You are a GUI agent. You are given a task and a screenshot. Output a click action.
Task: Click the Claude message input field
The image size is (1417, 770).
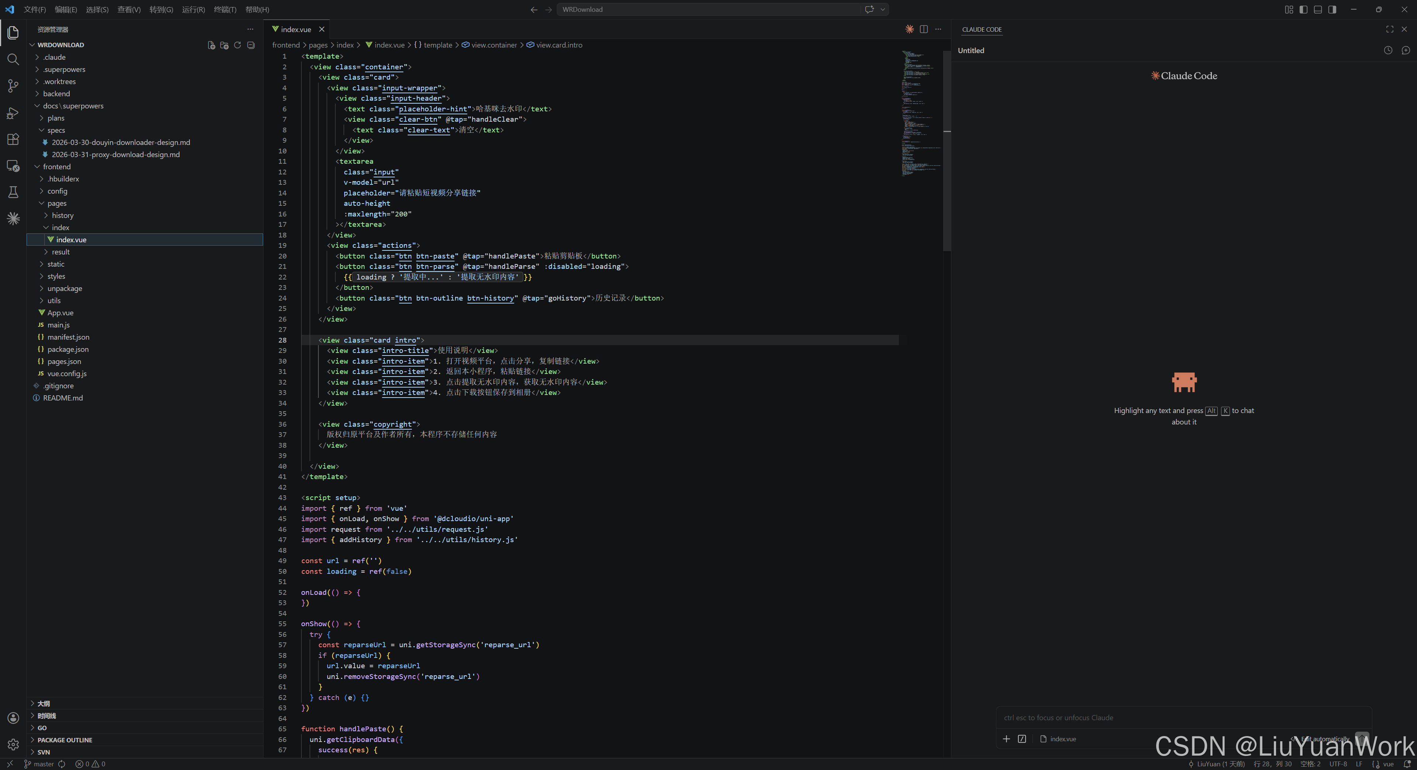coord(1184,717)
